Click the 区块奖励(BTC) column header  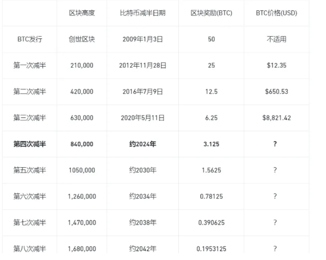tap(211, 13)
